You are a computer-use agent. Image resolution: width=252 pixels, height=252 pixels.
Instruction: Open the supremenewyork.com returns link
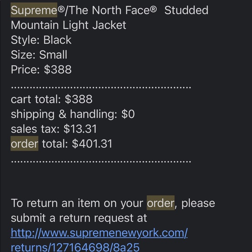point(99,233)
